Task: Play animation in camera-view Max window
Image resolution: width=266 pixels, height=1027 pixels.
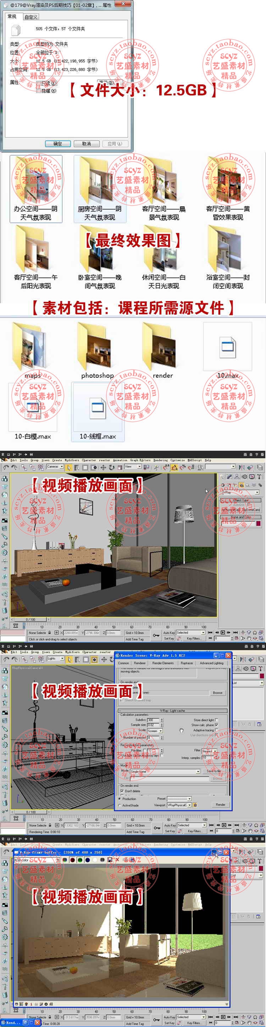Action: pyautogui.click(x=223, y=632)
